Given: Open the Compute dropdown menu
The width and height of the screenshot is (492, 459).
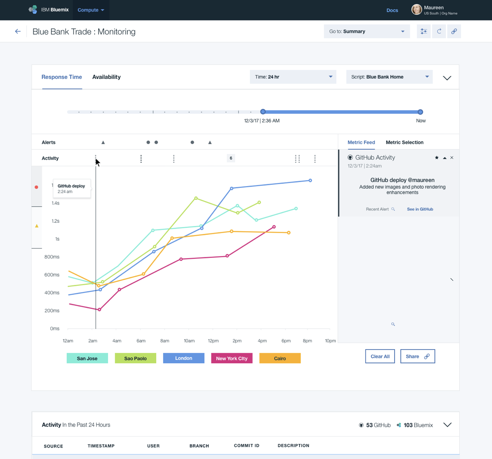Looking at the screenshot, I should pyautogui.click(x=91, y=10).
